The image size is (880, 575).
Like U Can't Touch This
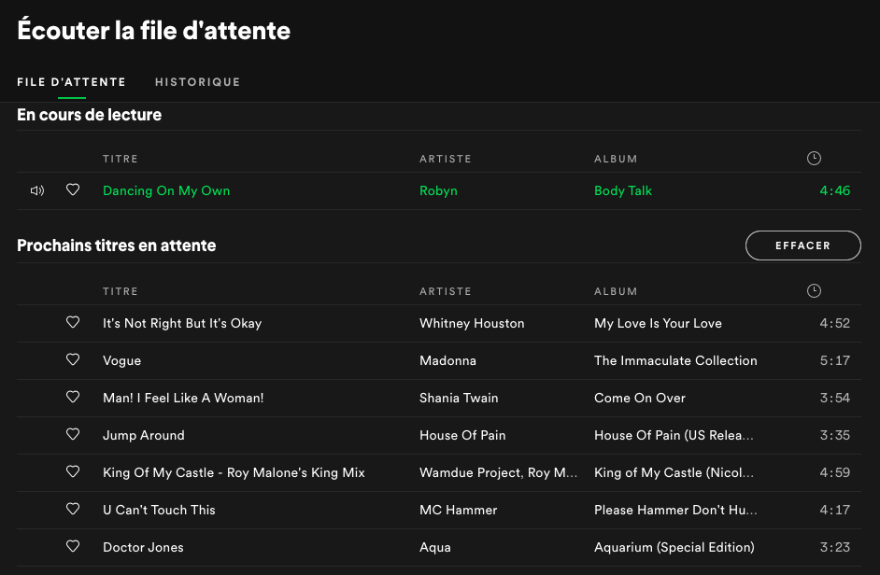click(73, 510)
